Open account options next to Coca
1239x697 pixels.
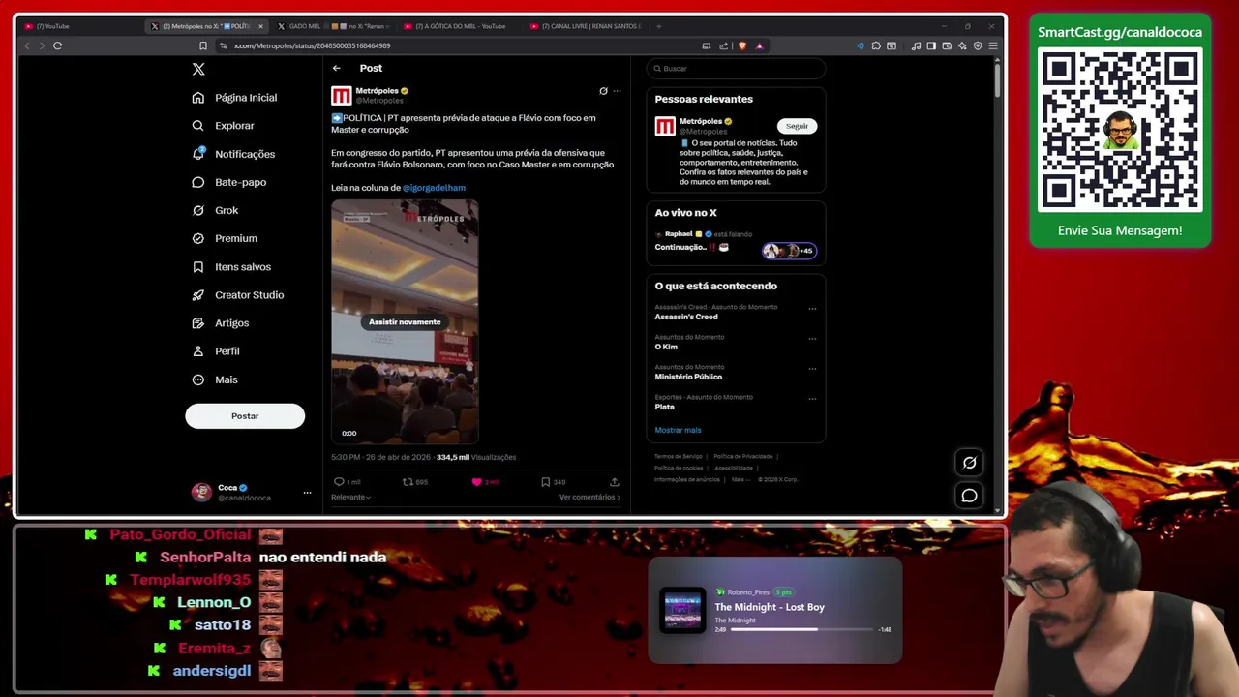coord(307,493)
